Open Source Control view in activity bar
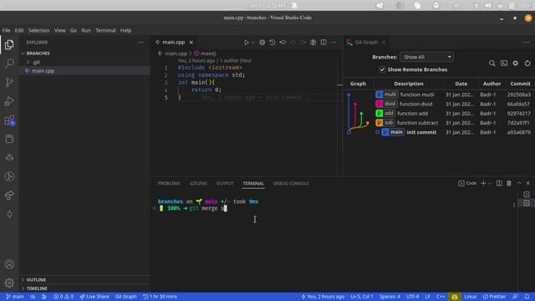This screenshot has width=535, height=301. point(9,82)
